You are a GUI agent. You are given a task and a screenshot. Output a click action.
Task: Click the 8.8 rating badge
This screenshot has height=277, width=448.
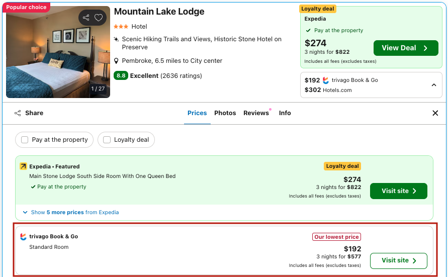(x=121, y=76)
